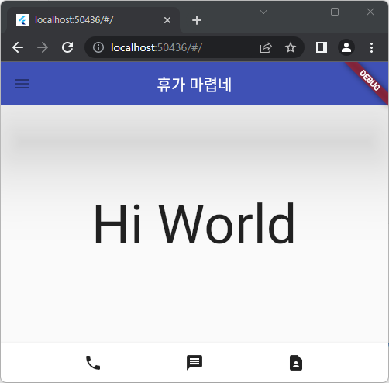Viewport: 389px width, 383px height.
Task: Click the address bar URL
Action: (x=157, y=47)
